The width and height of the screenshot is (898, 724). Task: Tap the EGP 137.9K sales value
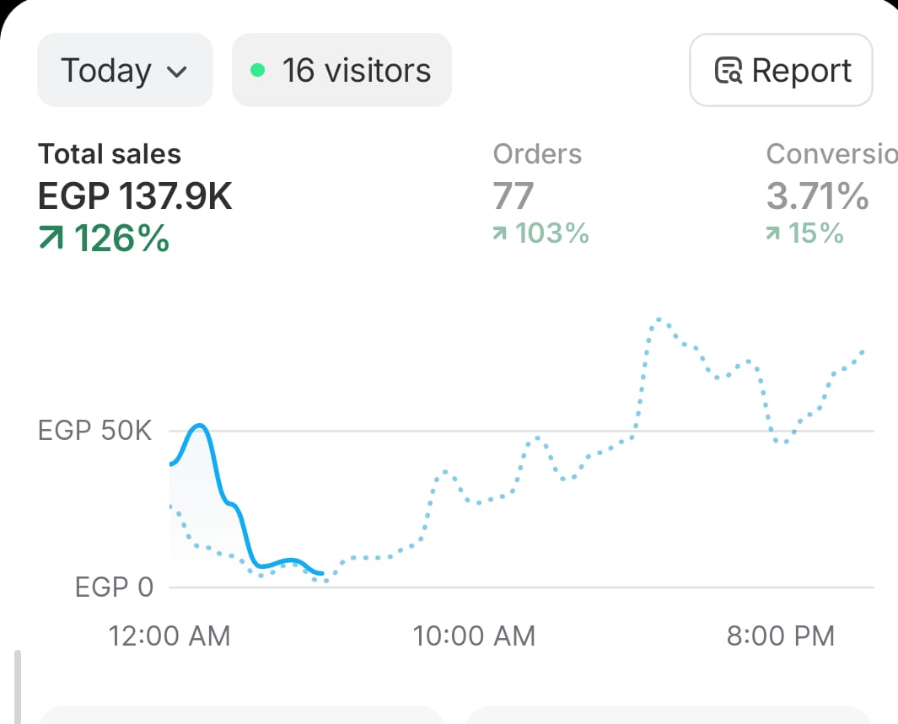click(135, 196)
